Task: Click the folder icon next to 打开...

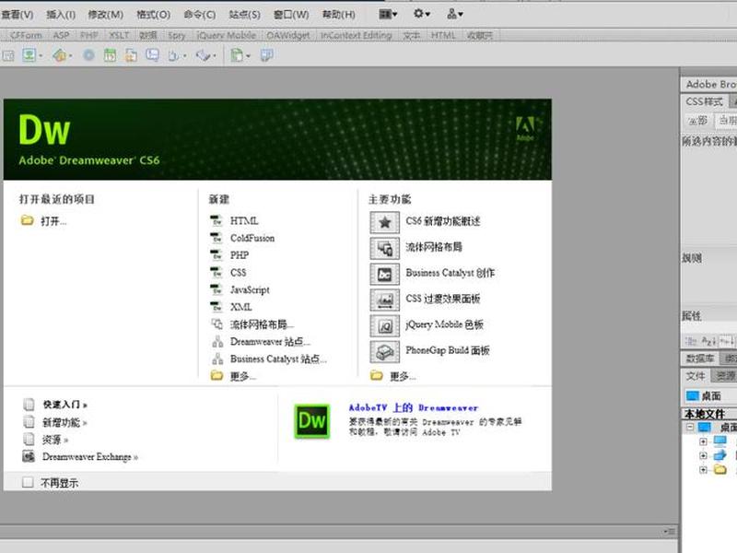Action: [x=28, y=220]
